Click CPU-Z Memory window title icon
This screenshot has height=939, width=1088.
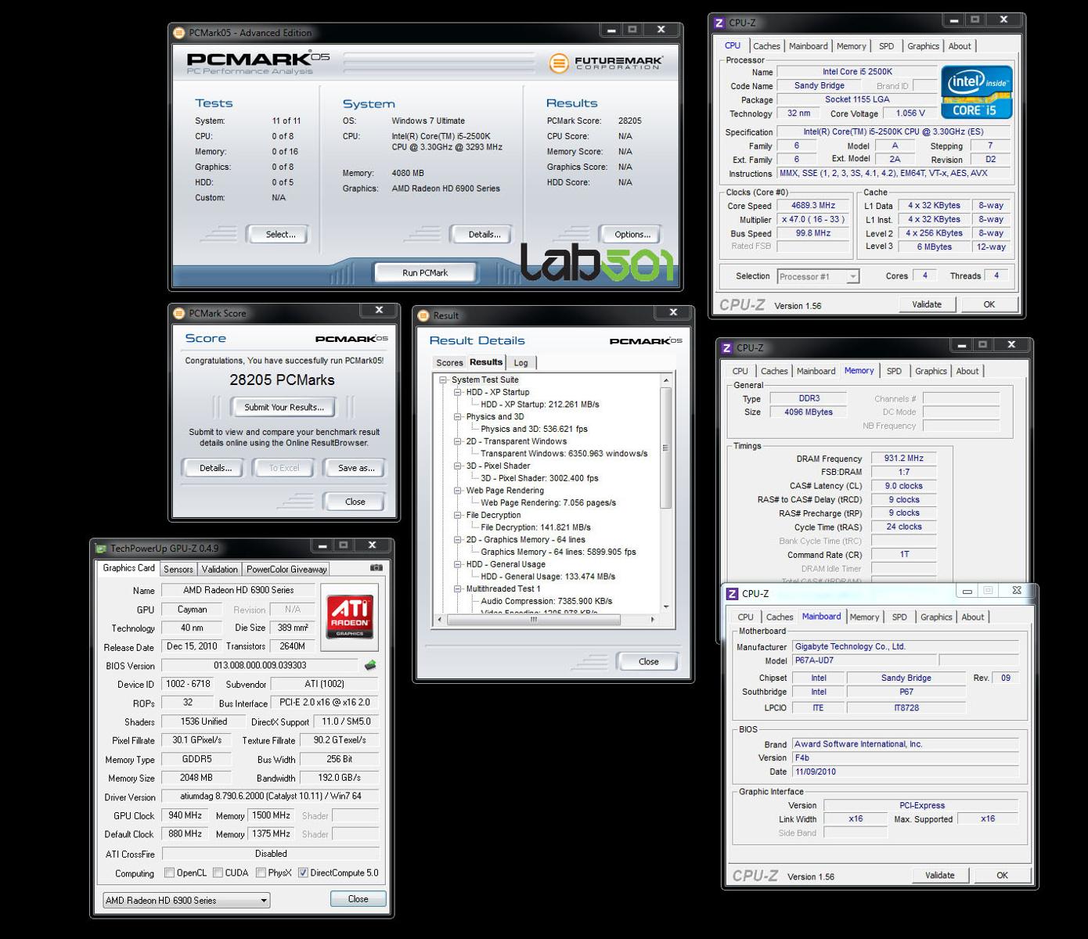[x=727, y=347]
